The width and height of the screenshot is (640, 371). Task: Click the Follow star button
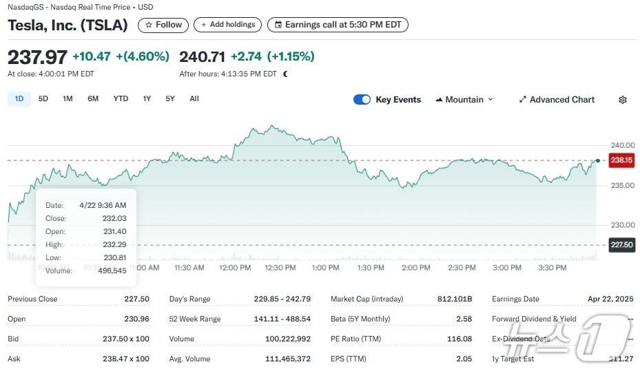[149, 25]
